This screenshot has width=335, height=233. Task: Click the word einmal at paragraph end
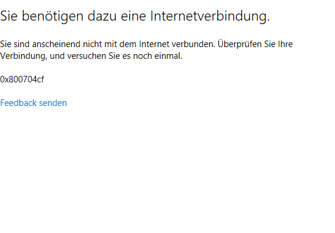[168, 56]
